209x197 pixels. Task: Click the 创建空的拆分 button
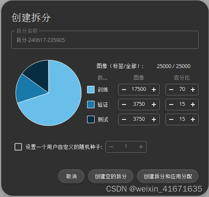[x=111, y=176]
